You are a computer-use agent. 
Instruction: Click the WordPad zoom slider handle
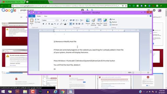tap(141, 73)
